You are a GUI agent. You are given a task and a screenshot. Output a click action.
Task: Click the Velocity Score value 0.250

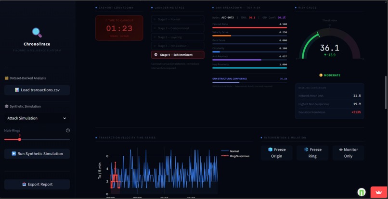coord(283,32)
